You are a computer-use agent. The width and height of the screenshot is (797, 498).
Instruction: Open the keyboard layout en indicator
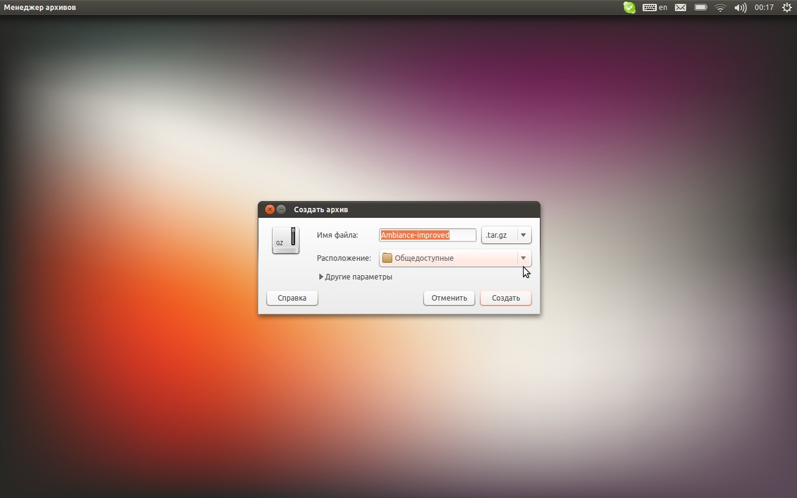coord(655,7)
